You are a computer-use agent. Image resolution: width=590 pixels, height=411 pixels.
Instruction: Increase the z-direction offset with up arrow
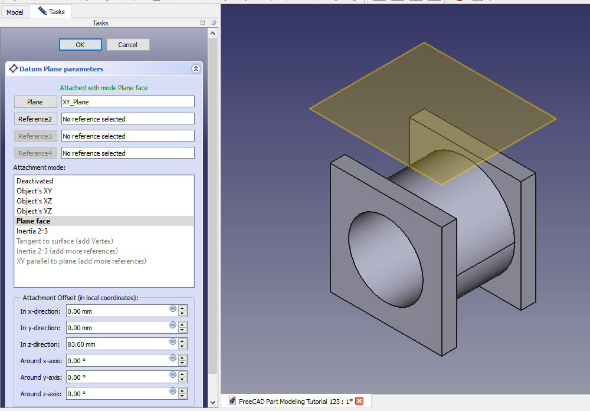coord(182,341)
